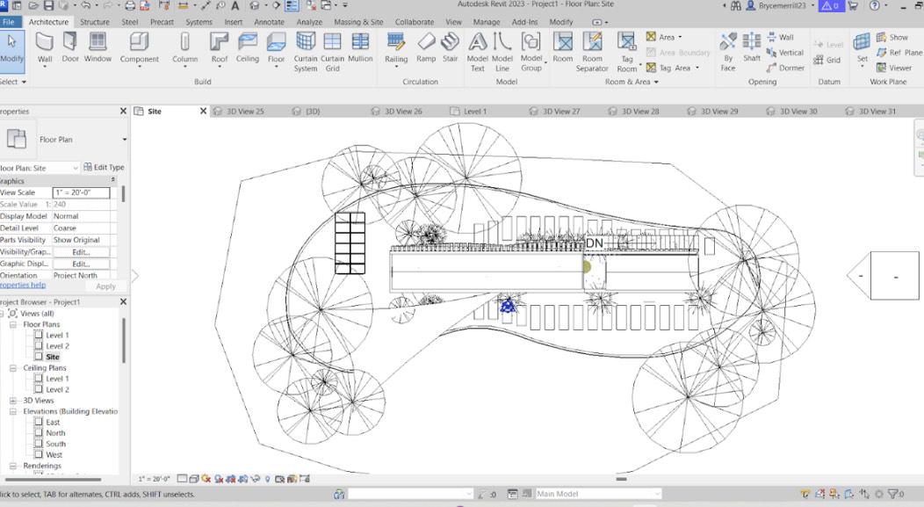Screen dimensions: 924x507
Task: Open the Properties help link
Action: (x=22, y=285)
